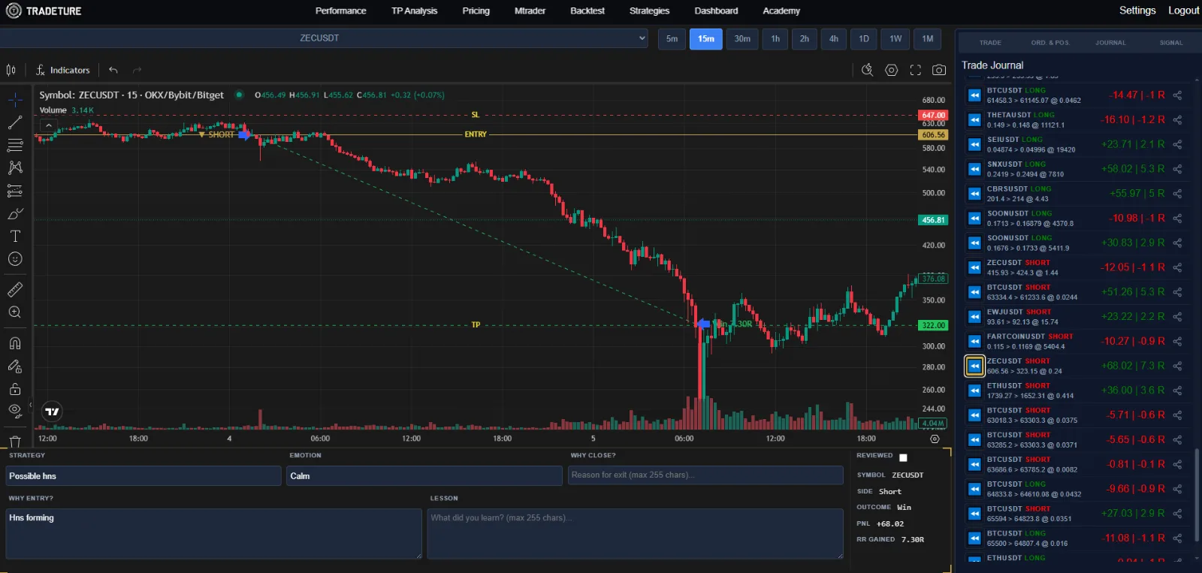
Task: Open the Dashboard page
Action: click(x=716, y=11)
